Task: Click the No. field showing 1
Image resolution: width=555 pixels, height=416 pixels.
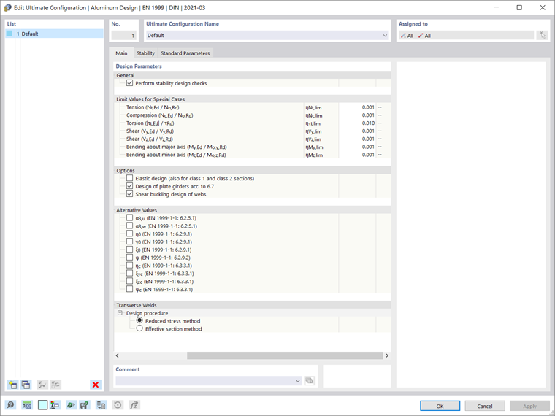Action: (123, 35)
